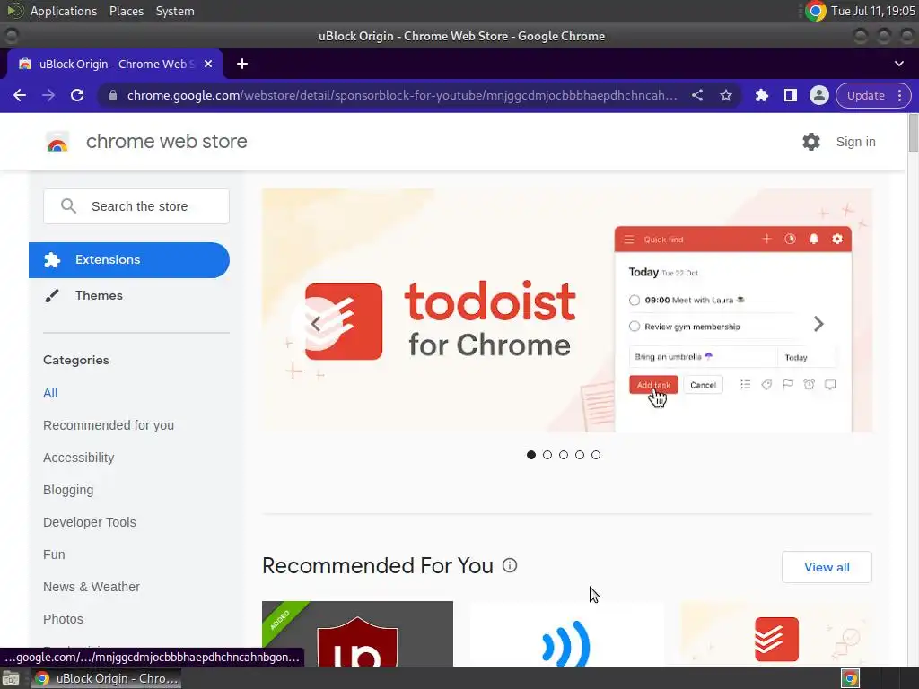Select the second carousel dot
Screen dimensions: 919x689
click(x=547, y=455)
